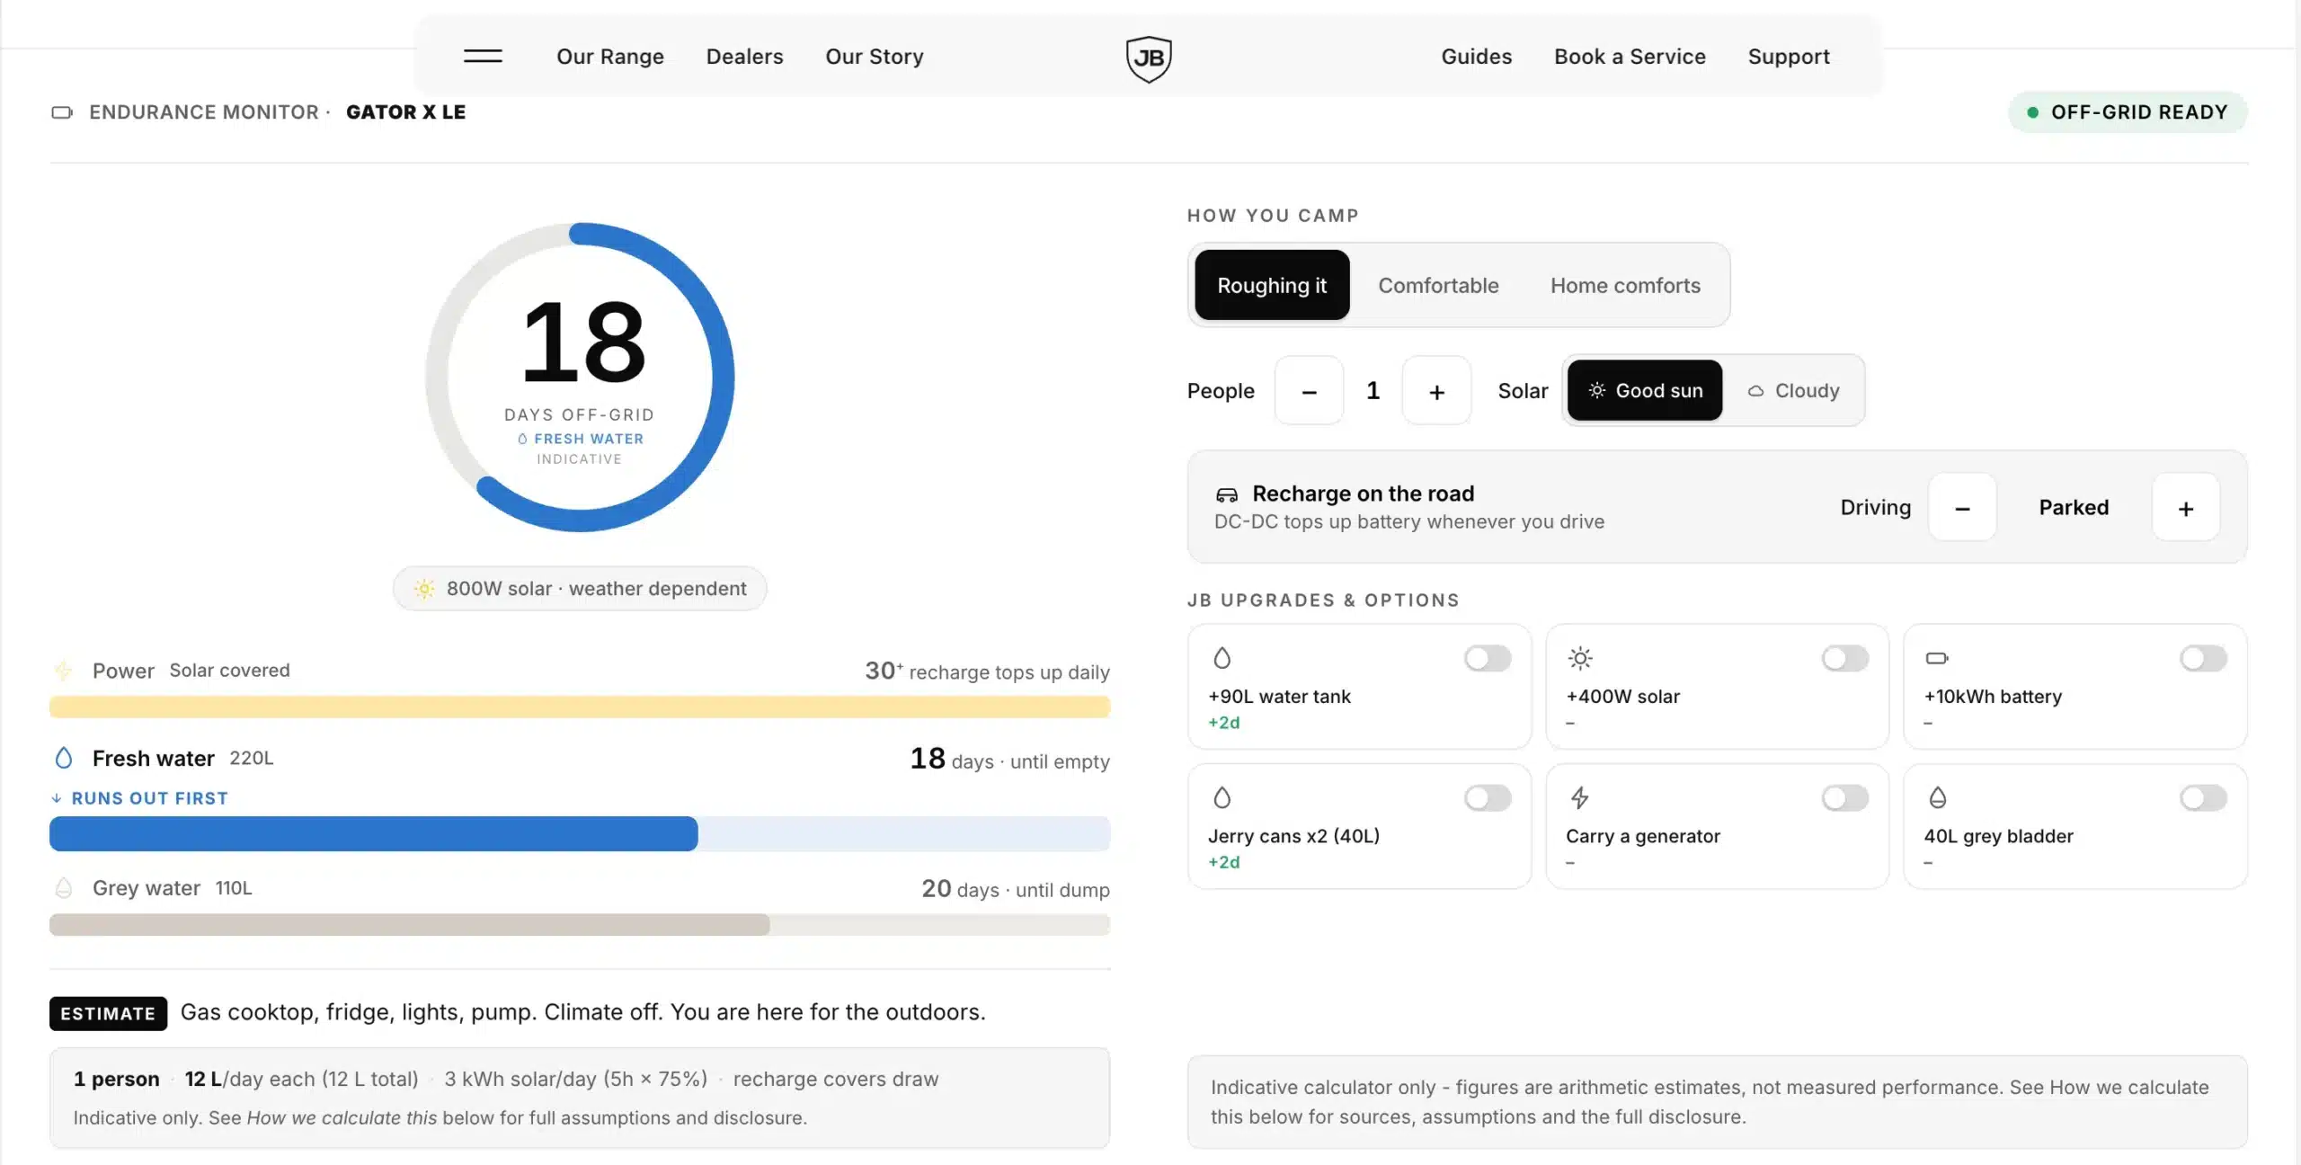The width and height of the screenshot is (2301, 1165).
Task: Click the battery icon on +10kWh battery card
Action: coord(1937,658)
